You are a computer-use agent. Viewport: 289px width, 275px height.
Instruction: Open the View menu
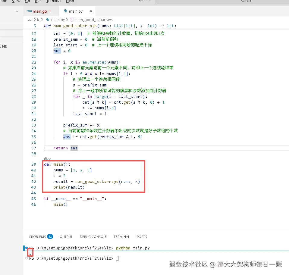click(x=16, y=1)
